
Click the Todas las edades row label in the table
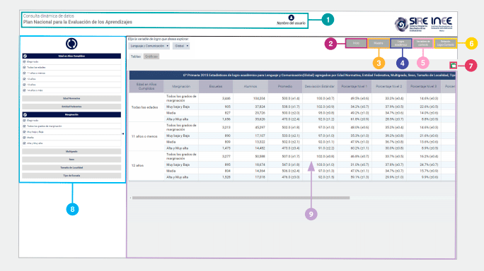pyautogui.click(x=144, y=107)
